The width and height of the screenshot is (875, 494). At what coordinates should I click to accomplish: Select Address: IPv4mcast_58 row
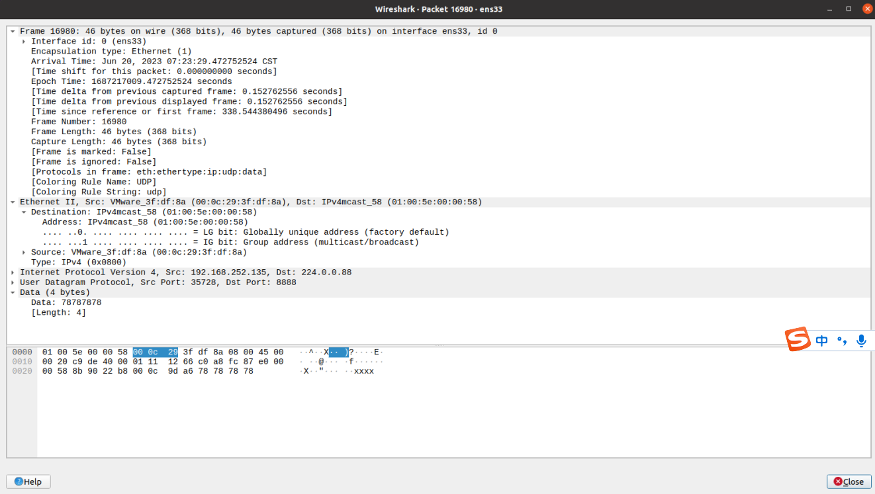439,222
